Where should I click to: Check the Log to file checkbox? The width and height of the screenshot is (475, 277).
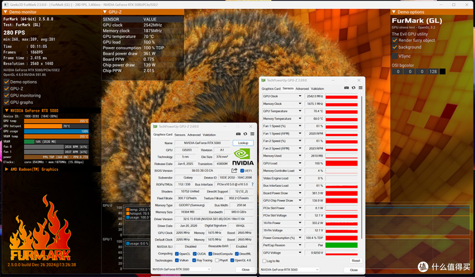coord(264,261)
